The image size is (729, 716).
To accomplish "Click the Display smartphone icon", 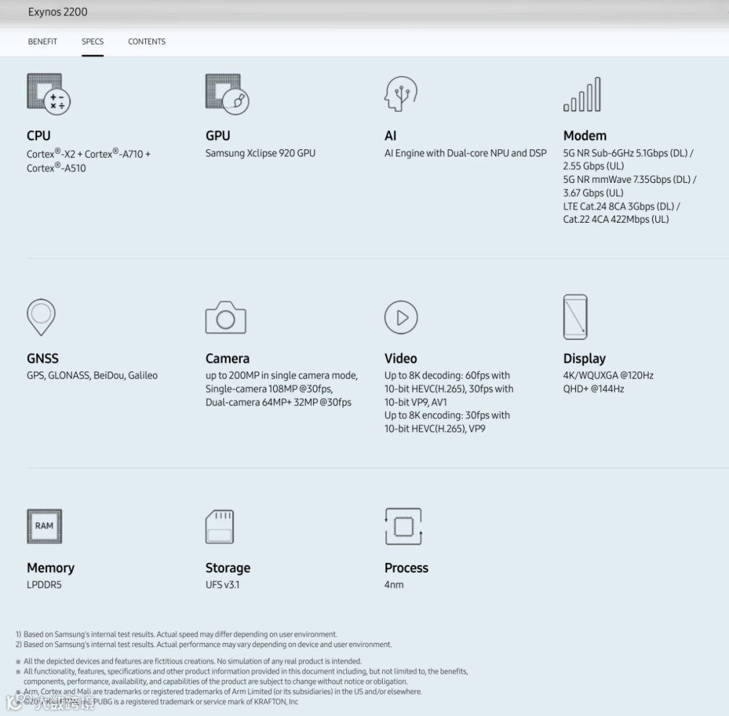I will pyautogui.click(x=575, y=317).
